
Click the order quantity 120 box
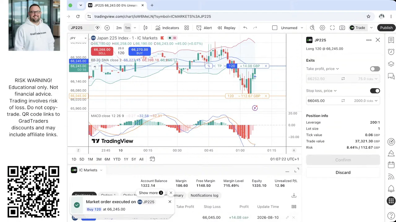121,53
